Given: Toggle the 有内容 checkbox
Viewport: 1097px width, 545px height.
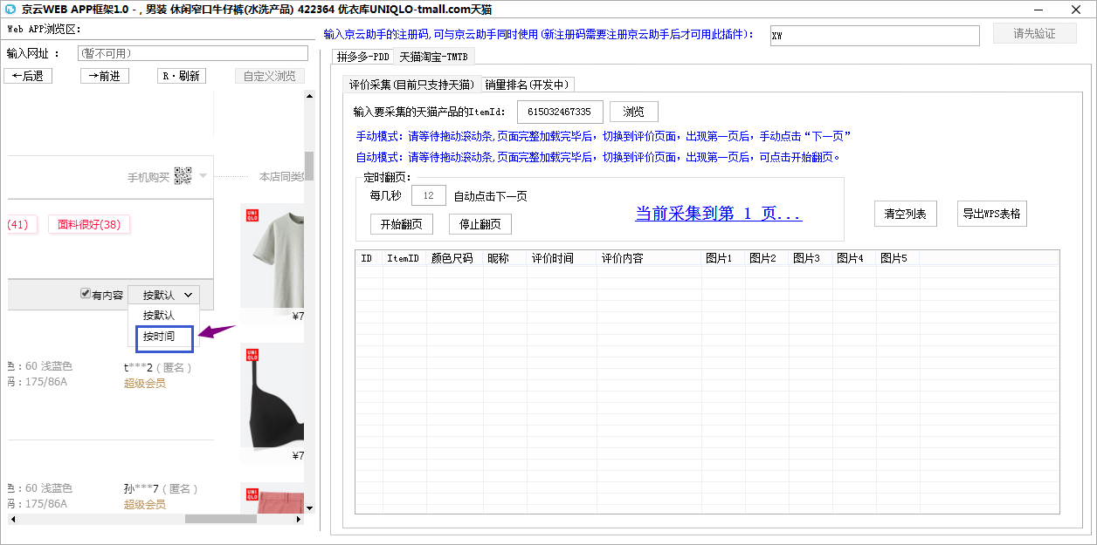Looking at the screenshot, I should (x=86, y=294).
